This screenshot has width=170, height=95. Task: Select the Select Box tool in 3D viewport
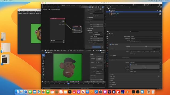43,55
